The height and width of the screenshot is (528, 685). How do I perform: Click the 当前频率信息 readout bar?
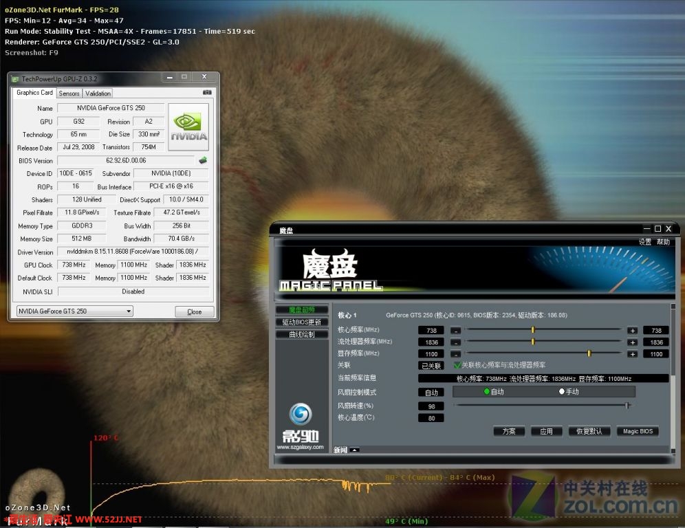(543, 379)
